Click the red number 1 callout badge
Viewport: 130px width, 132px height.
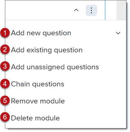(x=5, y=33)
